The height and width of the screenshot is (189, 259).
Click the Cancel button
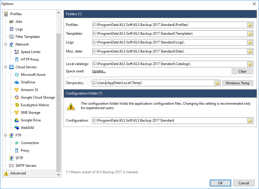coord(244,183)
